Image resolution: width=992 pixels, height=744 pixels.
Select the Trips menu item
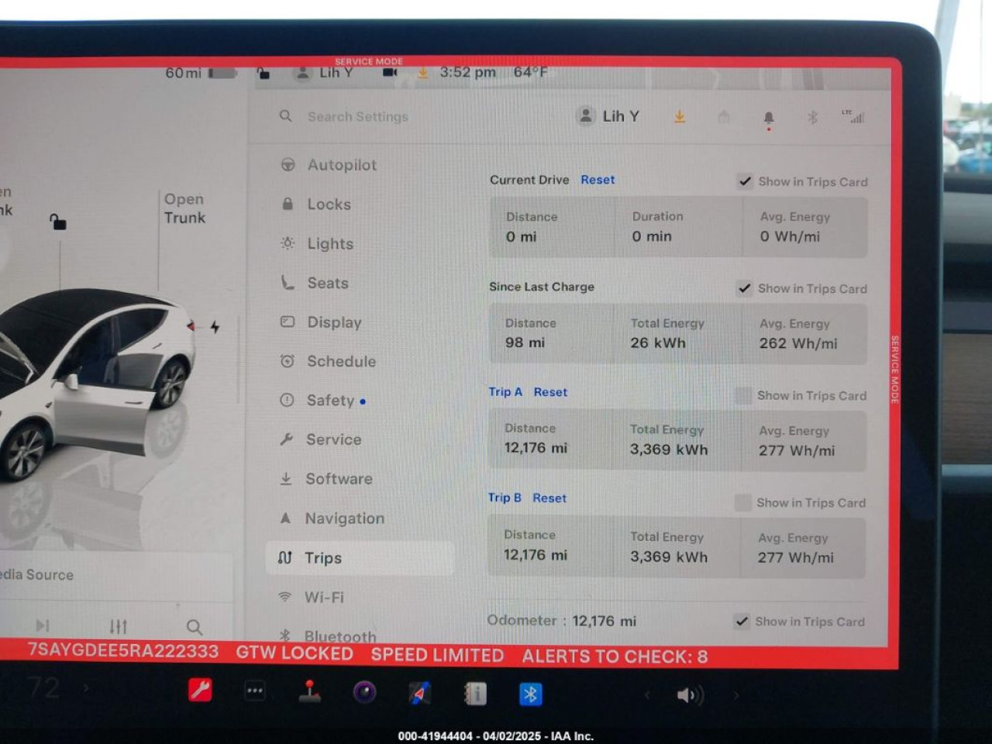click(x=360, y=558)
